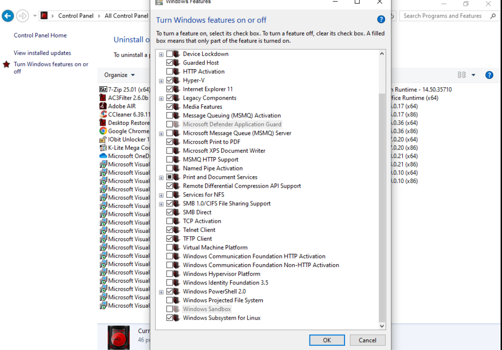Click the feature icon beside Device Lockdown
502x350 pixels.
(x=176, y=54)
